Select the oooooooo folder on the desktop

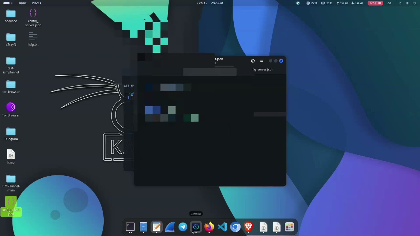(x=11, y=16)
